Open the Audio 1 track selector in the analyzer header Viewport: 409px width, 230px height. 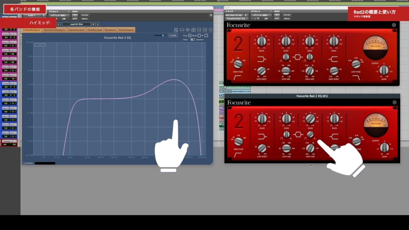32,16
